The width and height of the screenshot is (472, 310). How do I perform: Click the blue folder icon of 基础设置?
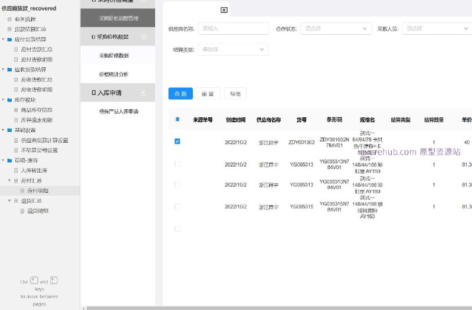[9, 130]
